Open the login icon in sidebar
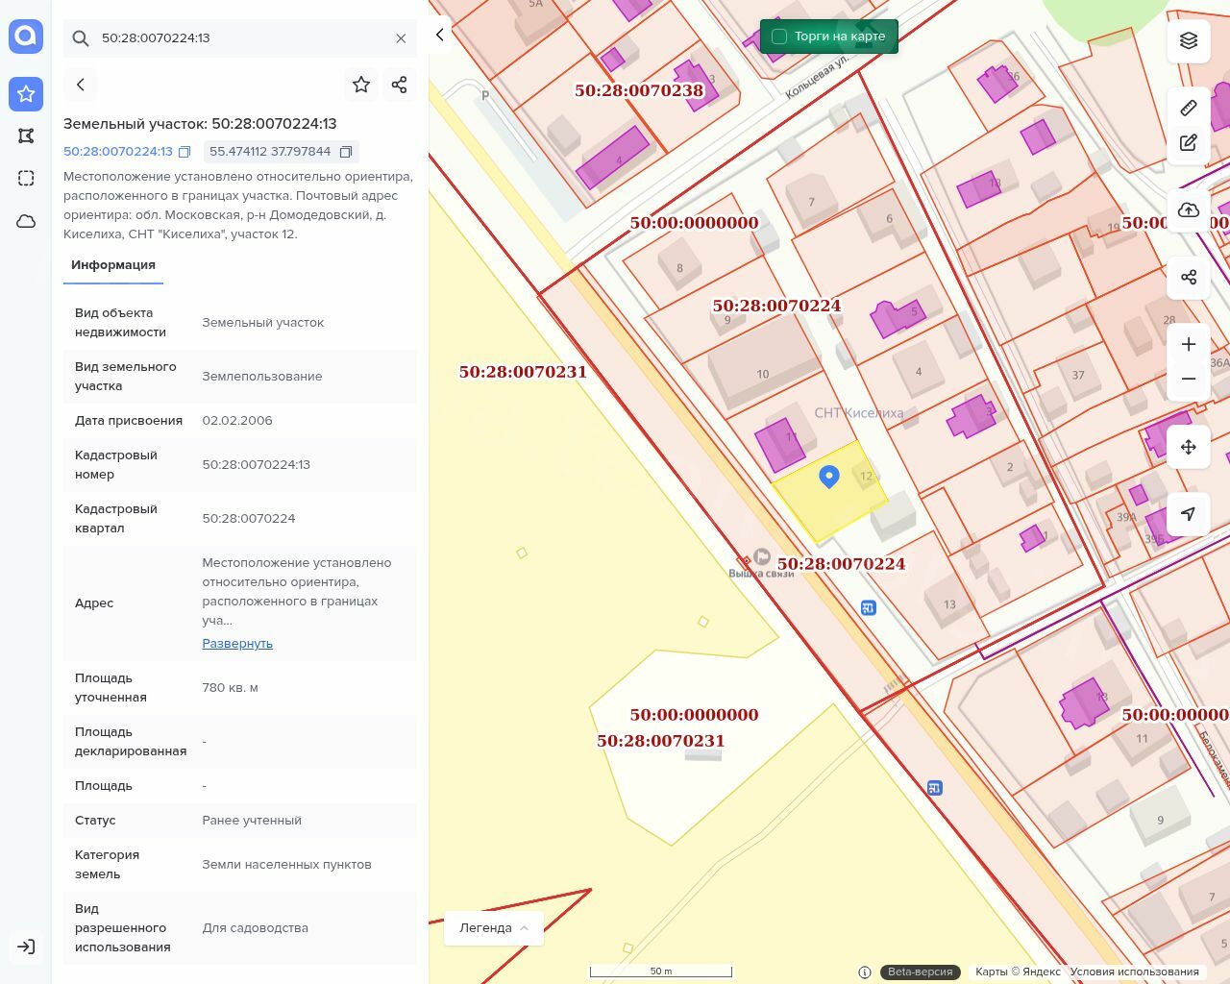 [x=26, y=947]
